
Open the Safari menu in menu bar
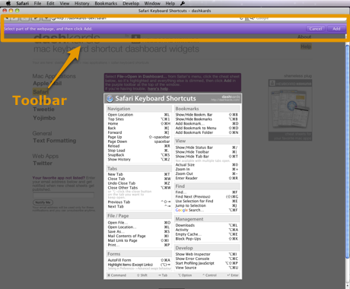coord(22,3)
